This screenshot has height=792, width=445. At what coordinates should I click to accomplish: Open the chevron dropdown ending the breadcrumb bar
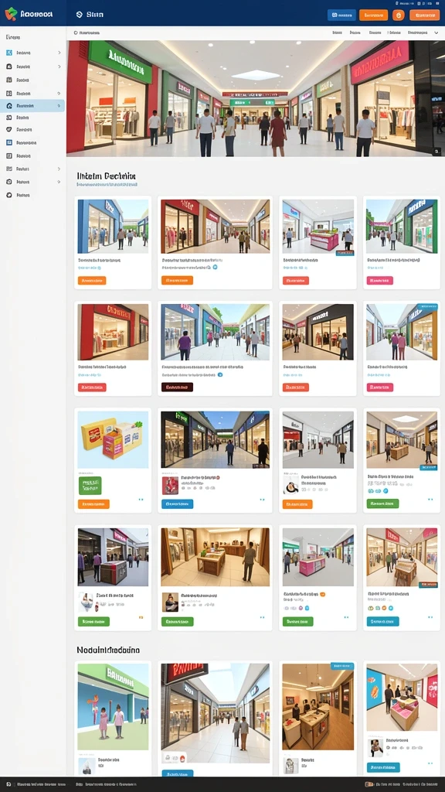point(436,32)
